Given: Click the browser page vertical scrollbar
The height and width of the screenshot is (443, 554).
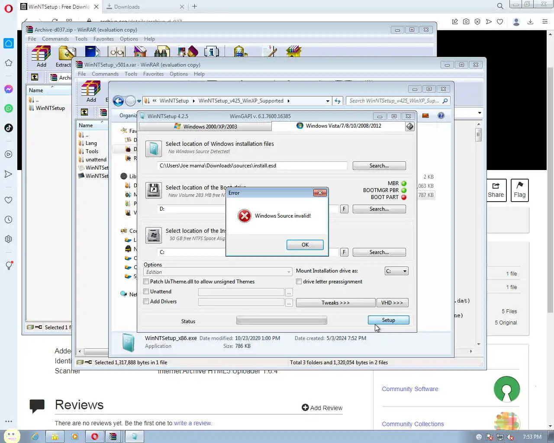Looking at the screenshot, I should coord(550,190).
